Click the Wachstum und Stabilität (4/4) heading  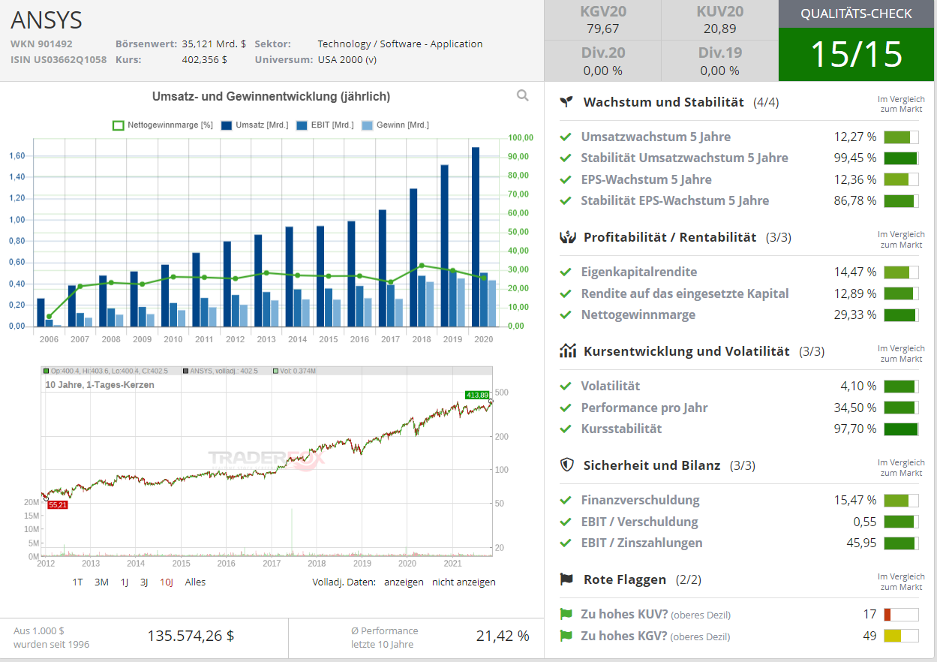[x=681, y=102]
